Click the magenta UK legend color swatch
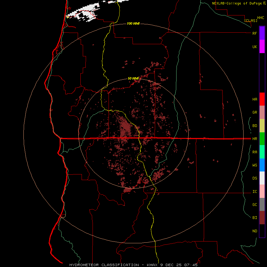Image resolution: width=267 pixels, height=267 pixels. coord(262,47)
